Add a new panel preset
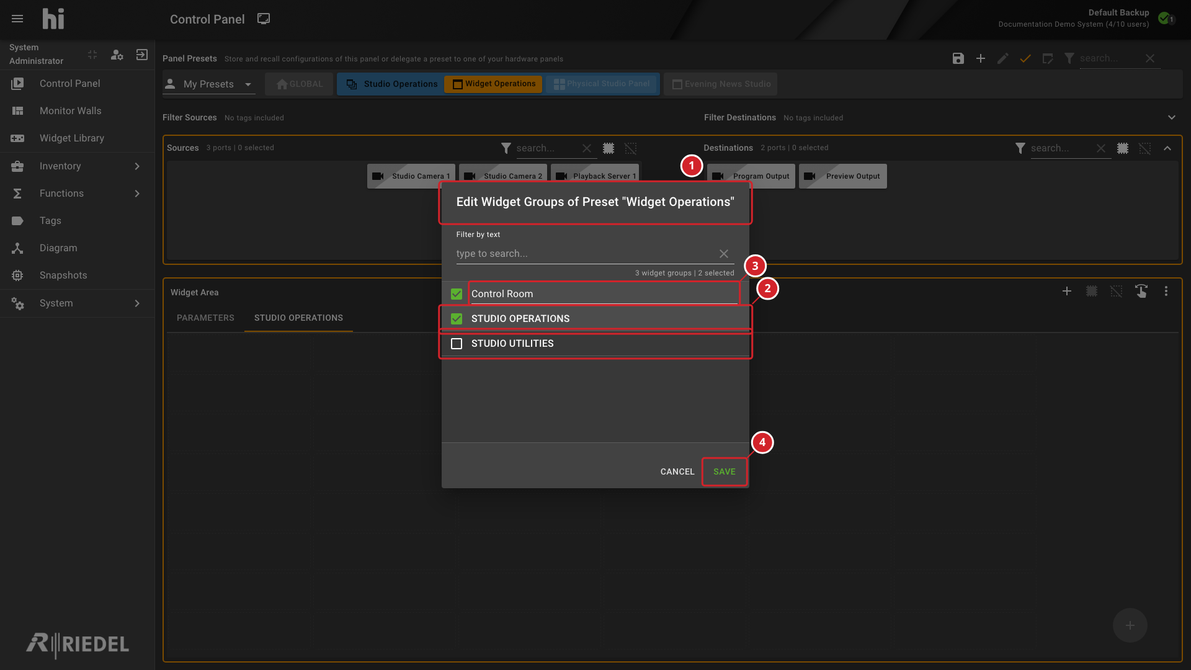 pyautogui.click(x=981, y=58)
